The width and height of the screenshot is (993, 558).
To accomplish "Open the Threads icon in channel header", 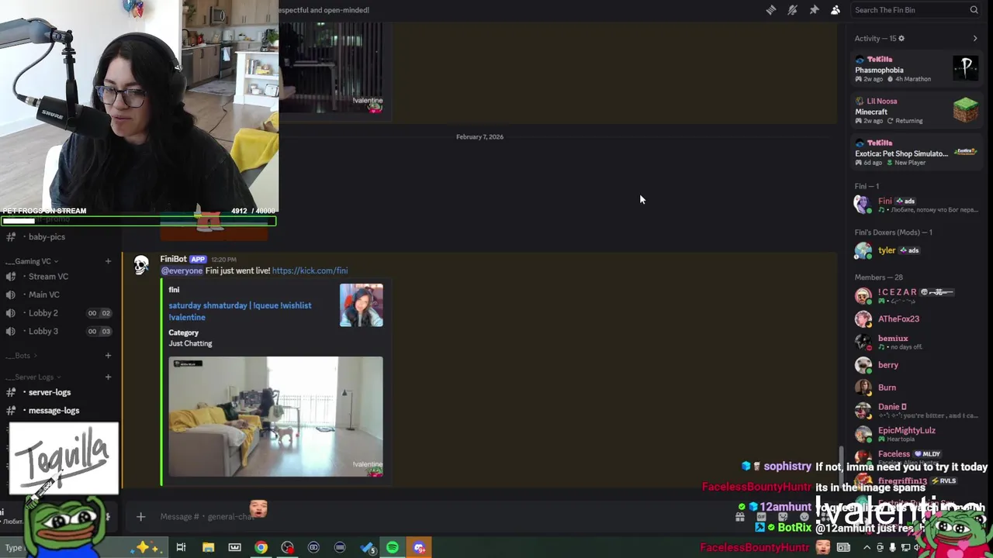I will coord(771,10).
